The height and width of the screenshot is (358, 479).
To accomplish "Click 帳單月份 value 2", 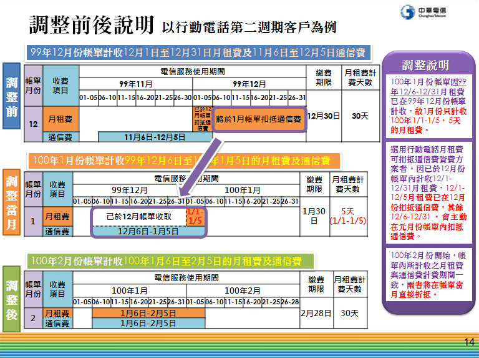I will tap(33, 318).
